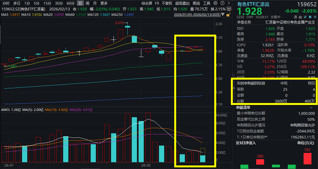Expand the 更多 period options
The height and width of the screenshot is (169, 318).
click(104, 3)
